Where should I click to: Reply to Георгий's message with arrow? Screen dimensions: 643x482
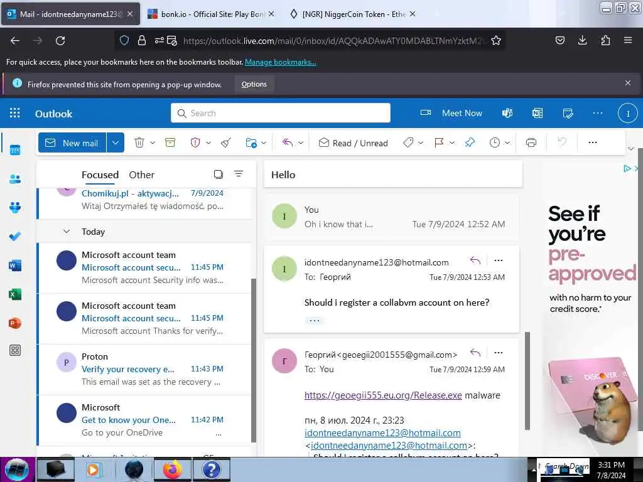[475, 353]
